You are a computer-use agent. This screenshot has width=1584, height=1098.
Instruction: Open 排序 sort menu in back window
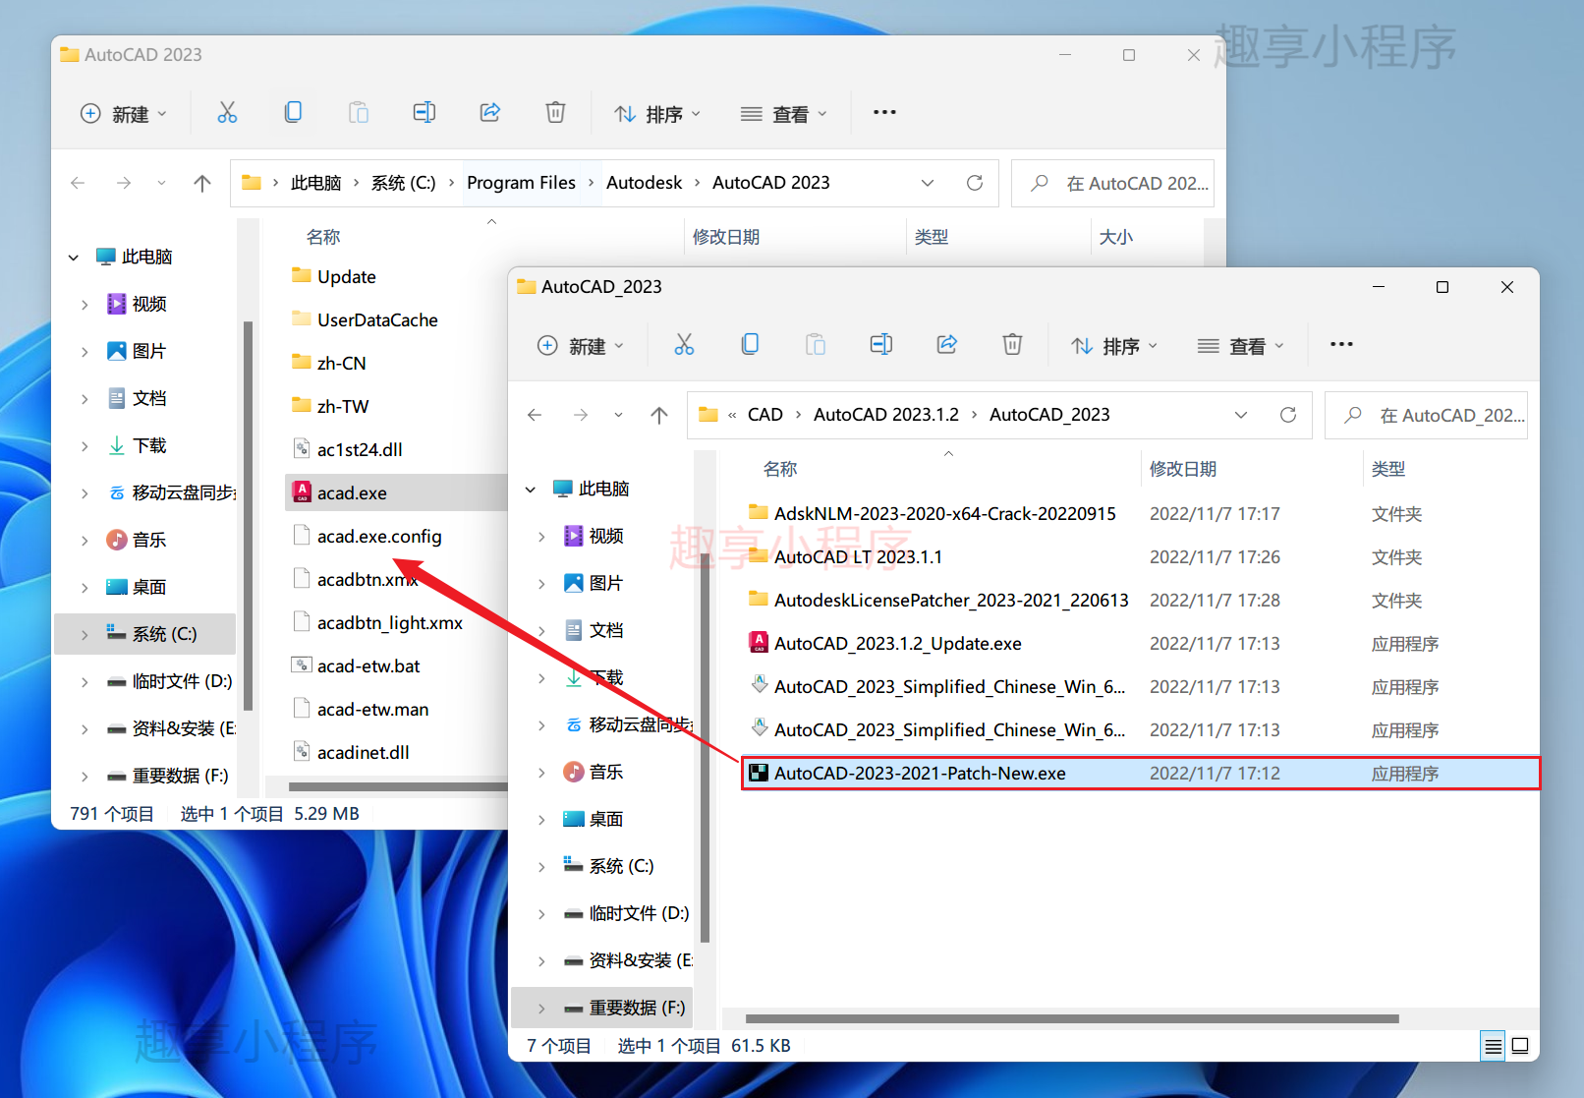click(x=657, y=114)
